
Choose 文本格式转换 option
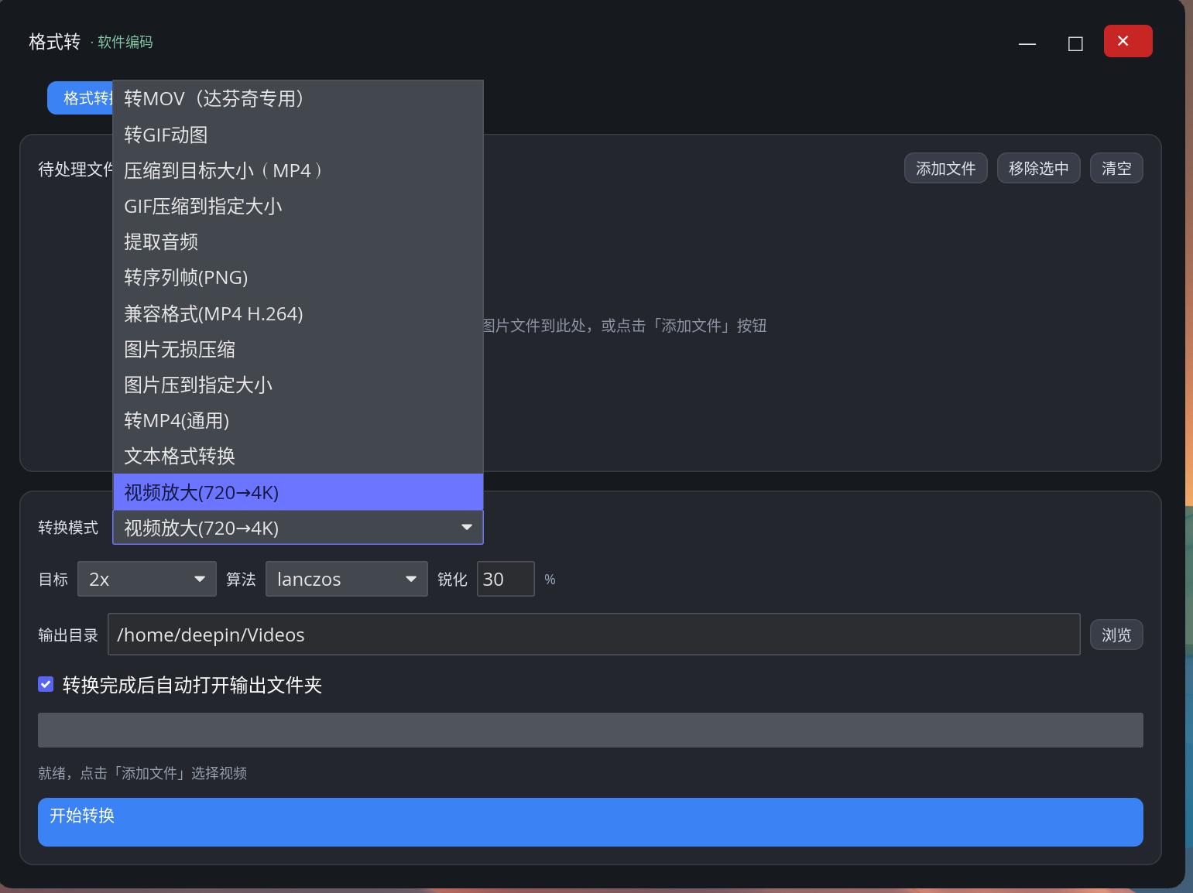pyautogui.click(x=298, y=456)
